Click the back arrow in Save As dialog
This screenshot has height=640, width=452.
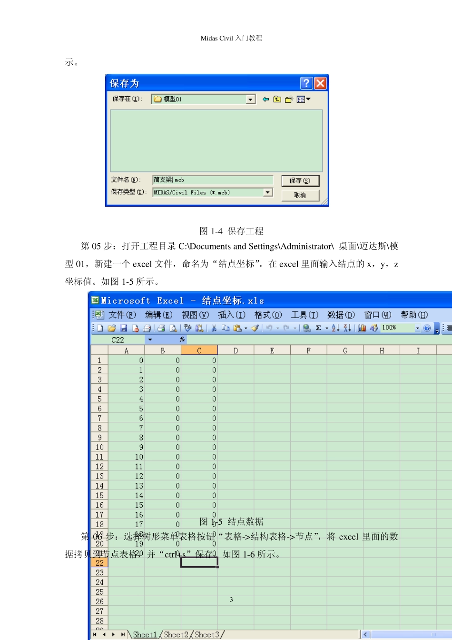[266, 99]
